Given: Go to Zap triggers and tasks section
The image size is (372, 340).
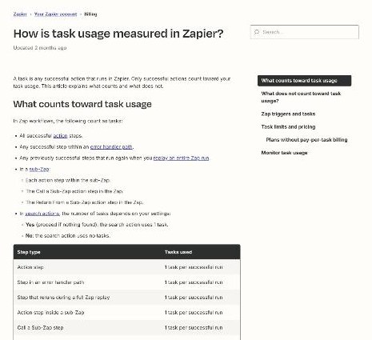Looking at the screenshot, I should point(288,114).
